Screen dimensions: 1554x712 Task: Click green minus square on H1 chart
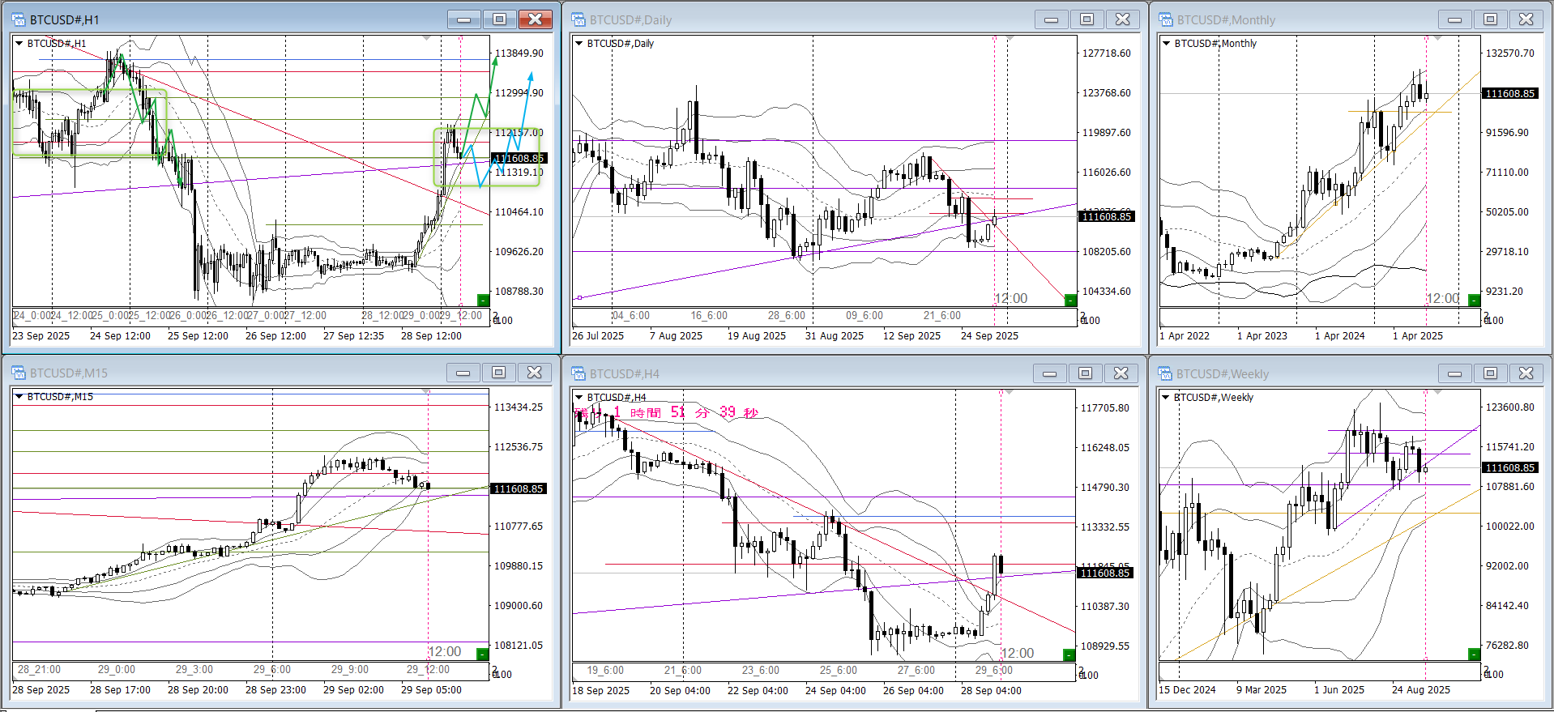pyautogui.click(x=483, y=301)
